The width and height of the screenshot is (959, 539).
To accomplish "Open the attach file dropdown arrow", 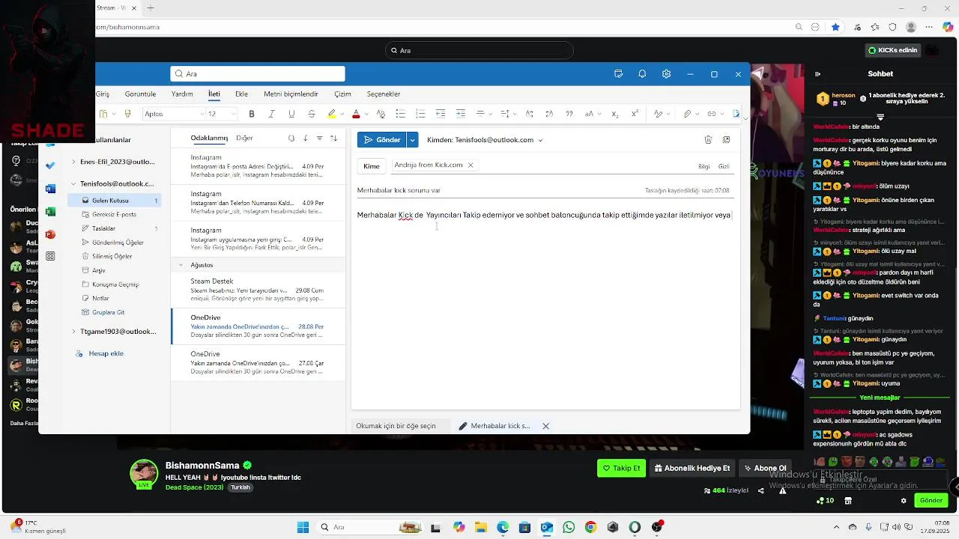I will pos(697,114).
